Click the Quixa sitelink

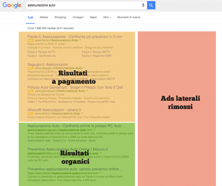(92, 140)
